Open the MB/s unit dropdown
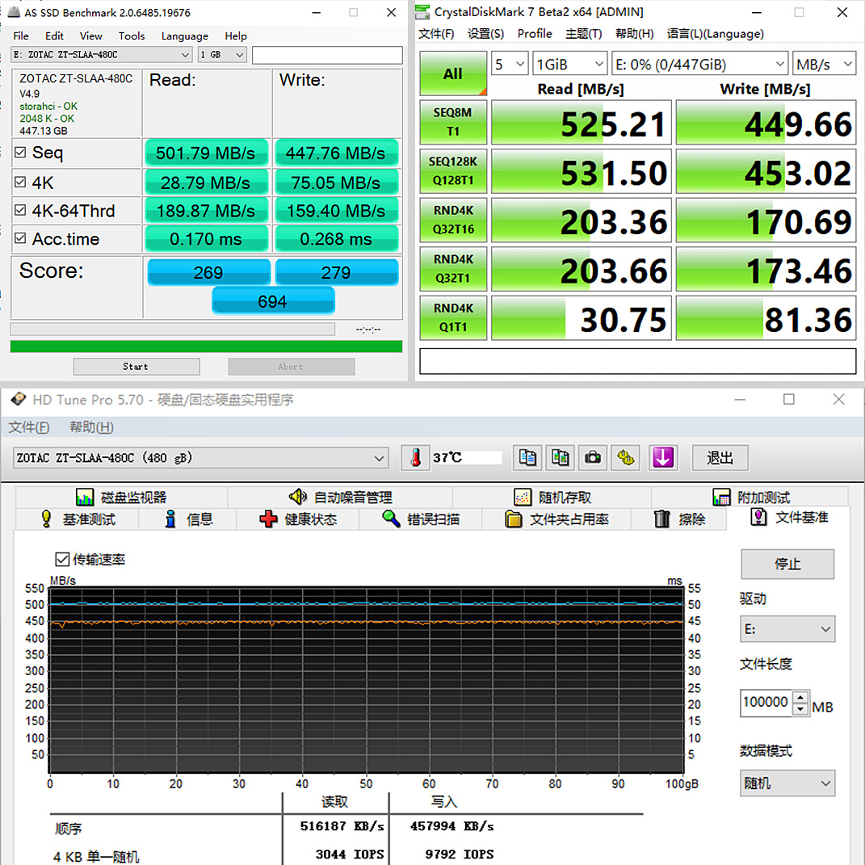The width and height of the screenshot is (865, 865). pos(824,65)
